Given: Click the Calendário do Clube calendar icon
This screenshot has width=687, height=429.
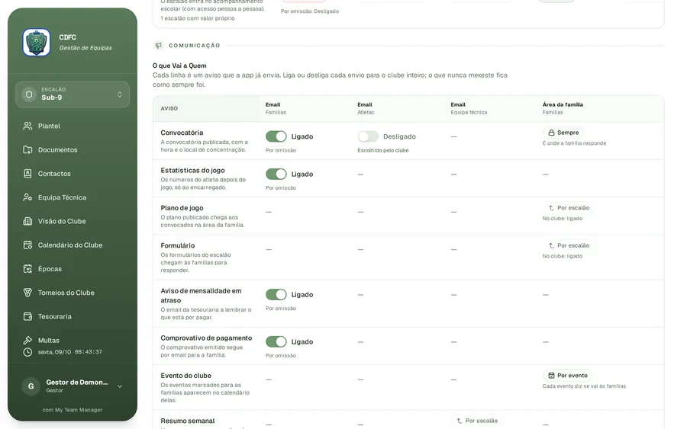Looking at the screenshot, I should click(27, 245).
